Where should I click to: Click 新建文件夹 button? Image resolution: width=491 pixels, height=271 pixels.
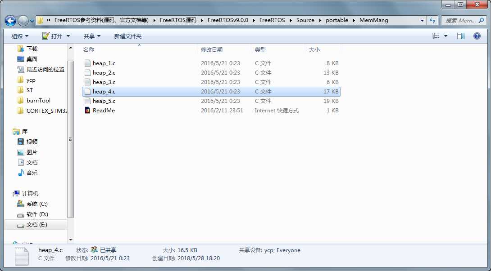[x=128, y=36]
